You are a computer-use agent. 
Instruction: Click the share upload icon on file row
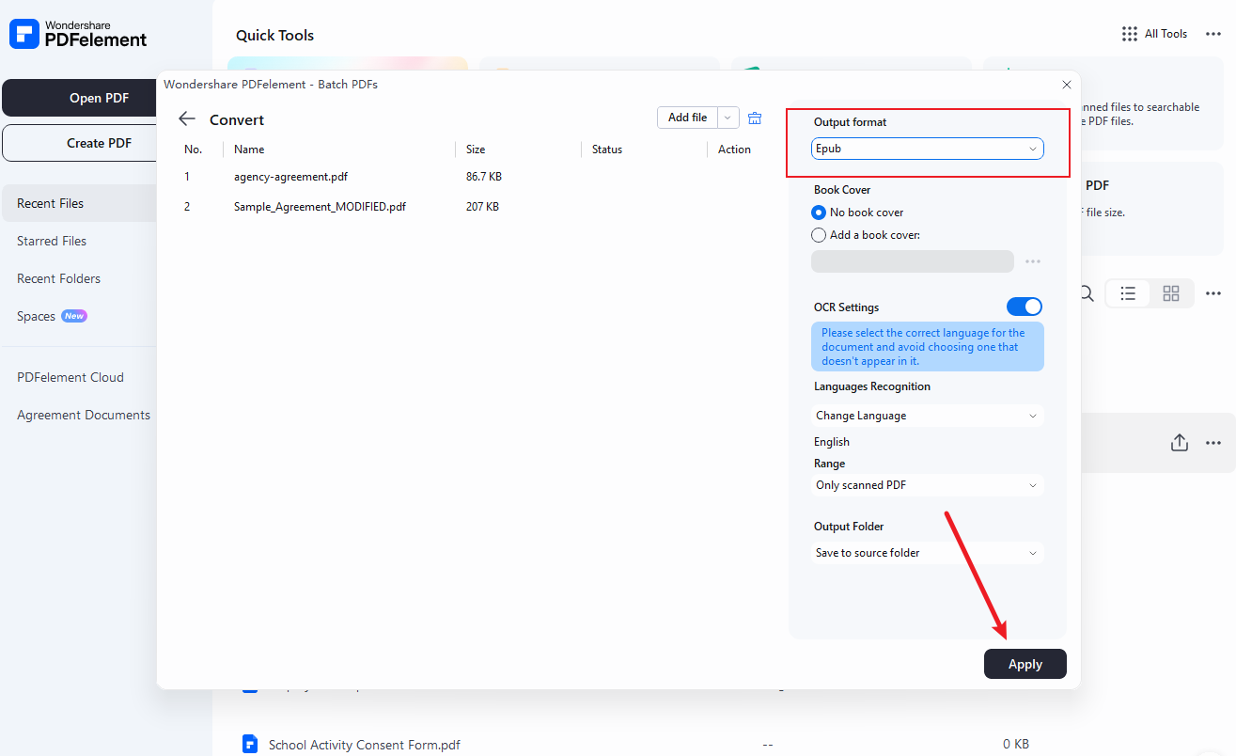(1180, 443)
